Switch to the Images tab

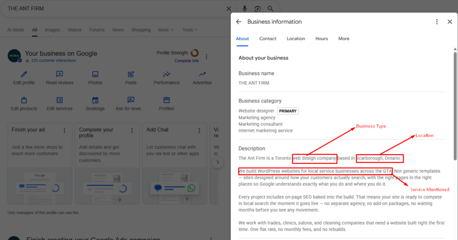coord(52,30)
